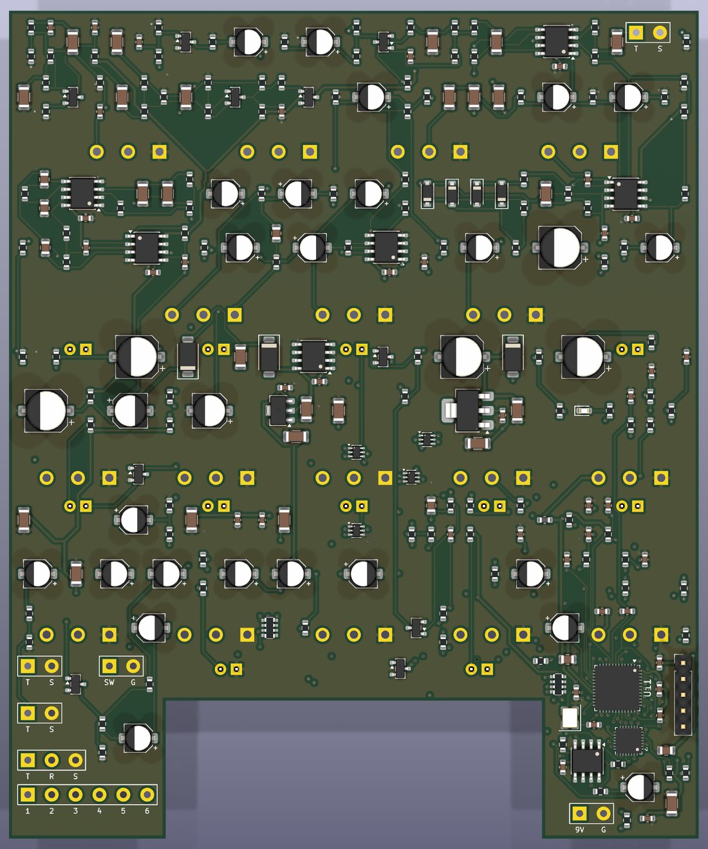708x849 pixels.
Task: Select T pad in top-right corner header
Action: point(636,32)
